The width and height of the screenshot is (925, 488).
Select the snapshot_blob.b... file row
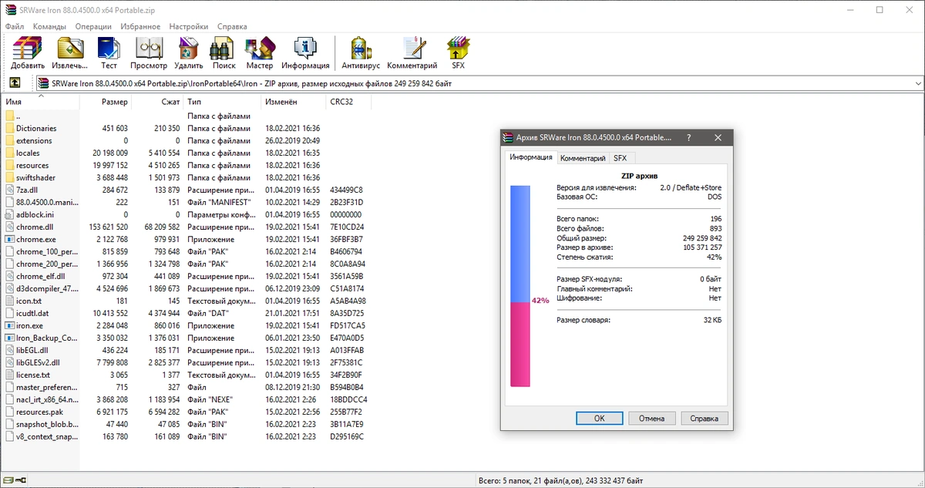187,424
